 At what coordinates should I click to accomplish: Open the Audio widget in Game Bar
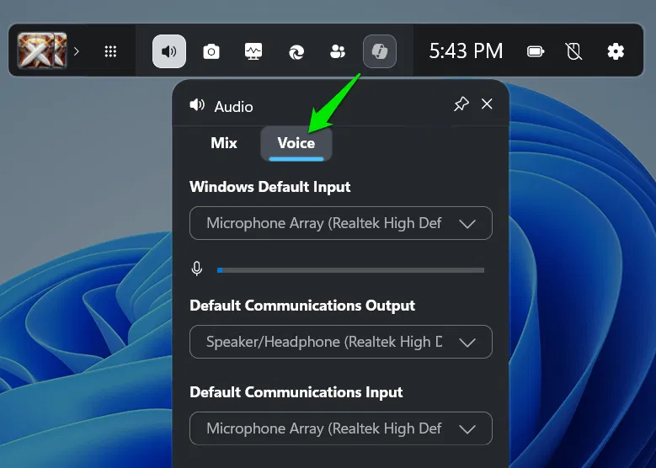(169, 51)
